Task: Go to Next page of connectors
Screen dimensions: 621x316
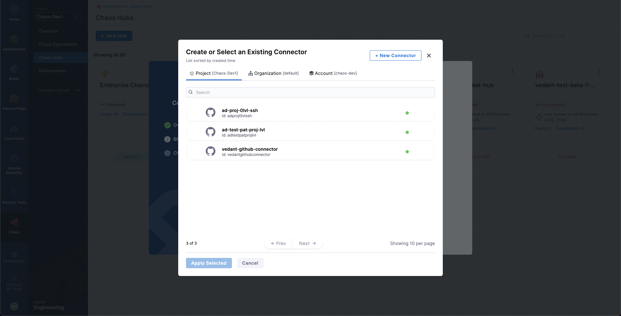Action: [307, 243]
